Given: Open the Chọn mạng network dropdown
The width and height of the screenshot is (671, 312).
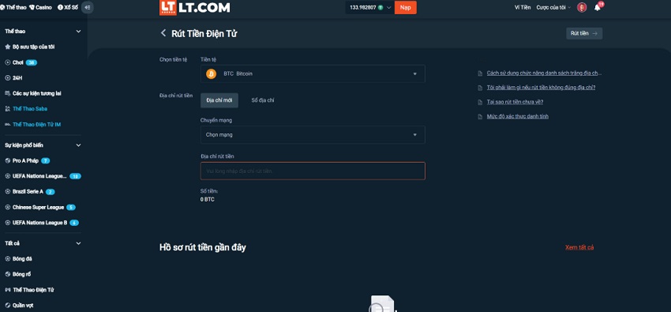Looking at the screenshot, I should coord(313,135).
